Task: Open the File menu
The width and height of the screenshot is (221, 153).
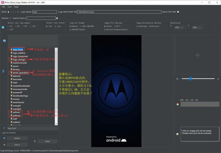Action: coord(3,7)
